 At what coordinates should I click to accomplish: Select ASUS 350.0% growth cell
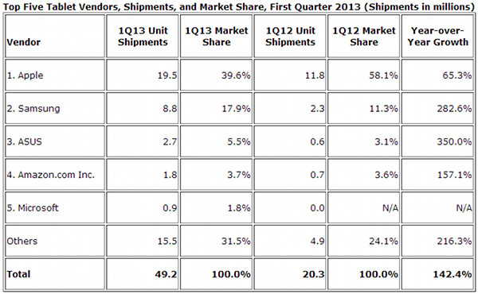click(437, 141)
